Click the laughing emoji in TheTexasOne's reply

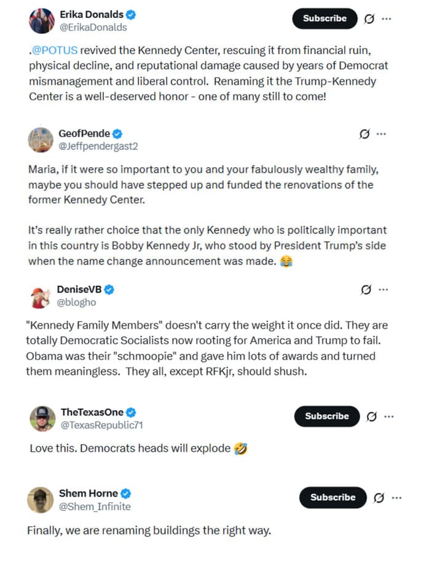240,449
